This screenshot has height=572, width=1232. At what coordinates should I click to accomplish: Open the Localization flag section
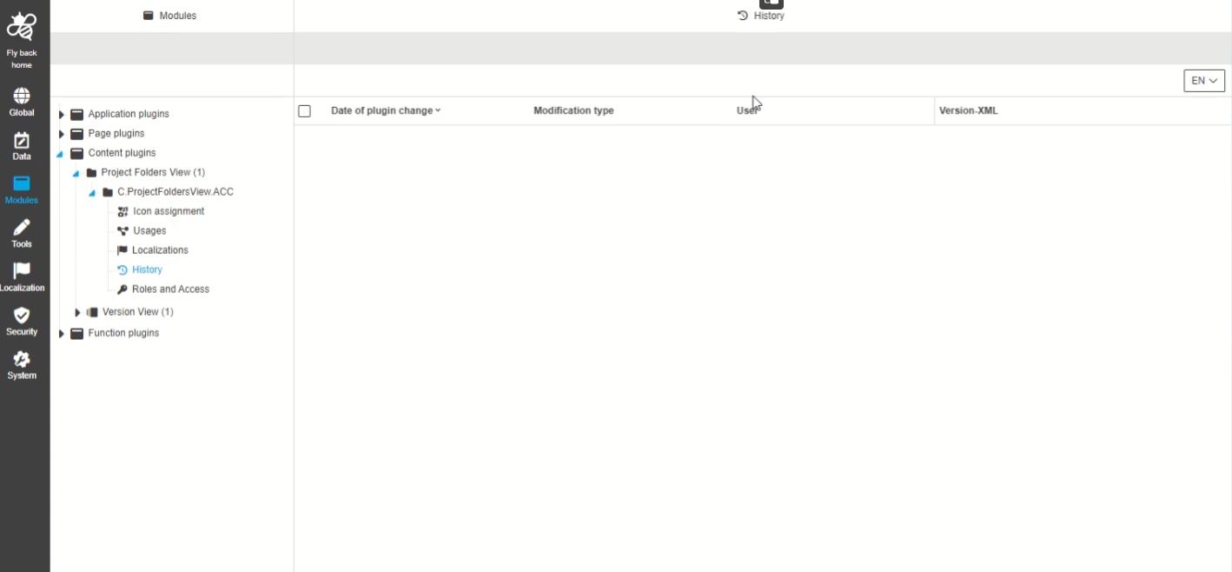pos(22,277)
